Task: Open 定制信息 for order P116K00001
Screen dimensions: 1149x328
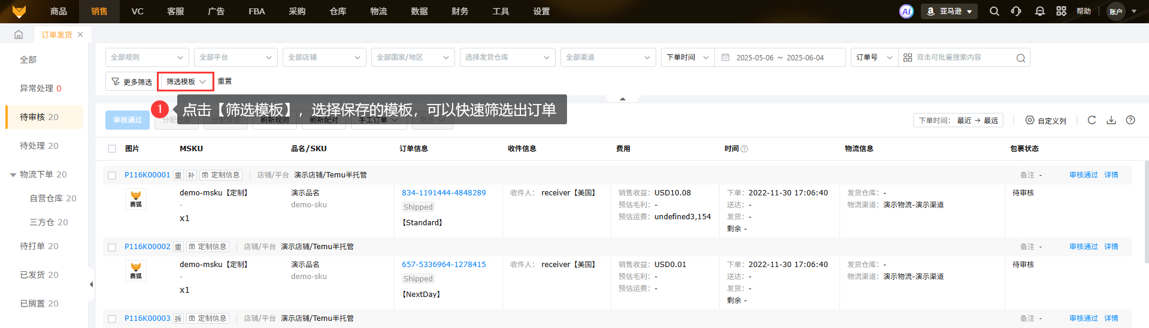Action: [221, 175]
